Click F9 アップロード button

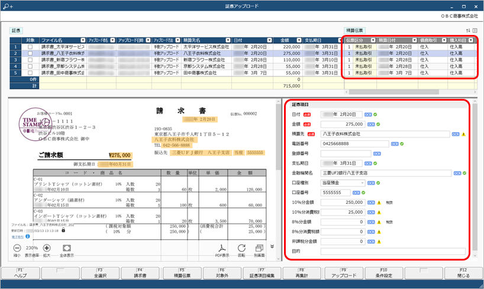tap(344, 273)
